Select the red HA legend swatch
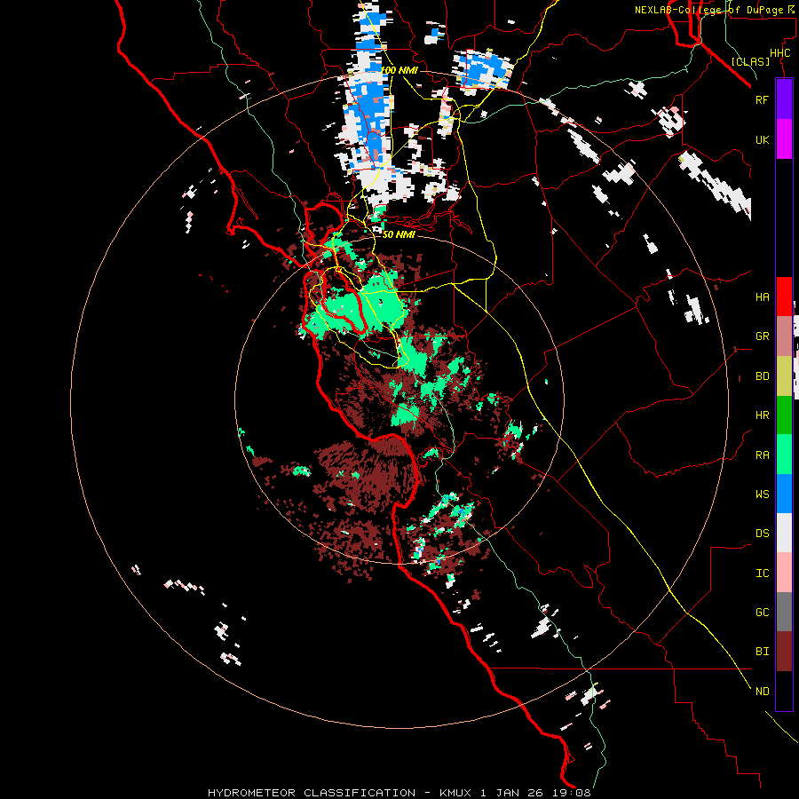The width and height of the screenshot is (799, 799). 784,297
